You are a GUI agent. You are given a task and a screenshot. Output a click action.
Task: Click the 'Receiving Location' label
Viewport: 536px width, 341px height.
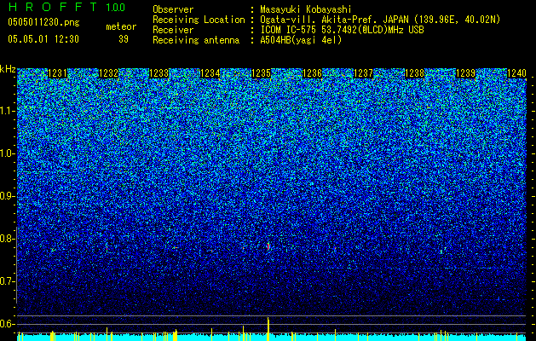point(199,20)
